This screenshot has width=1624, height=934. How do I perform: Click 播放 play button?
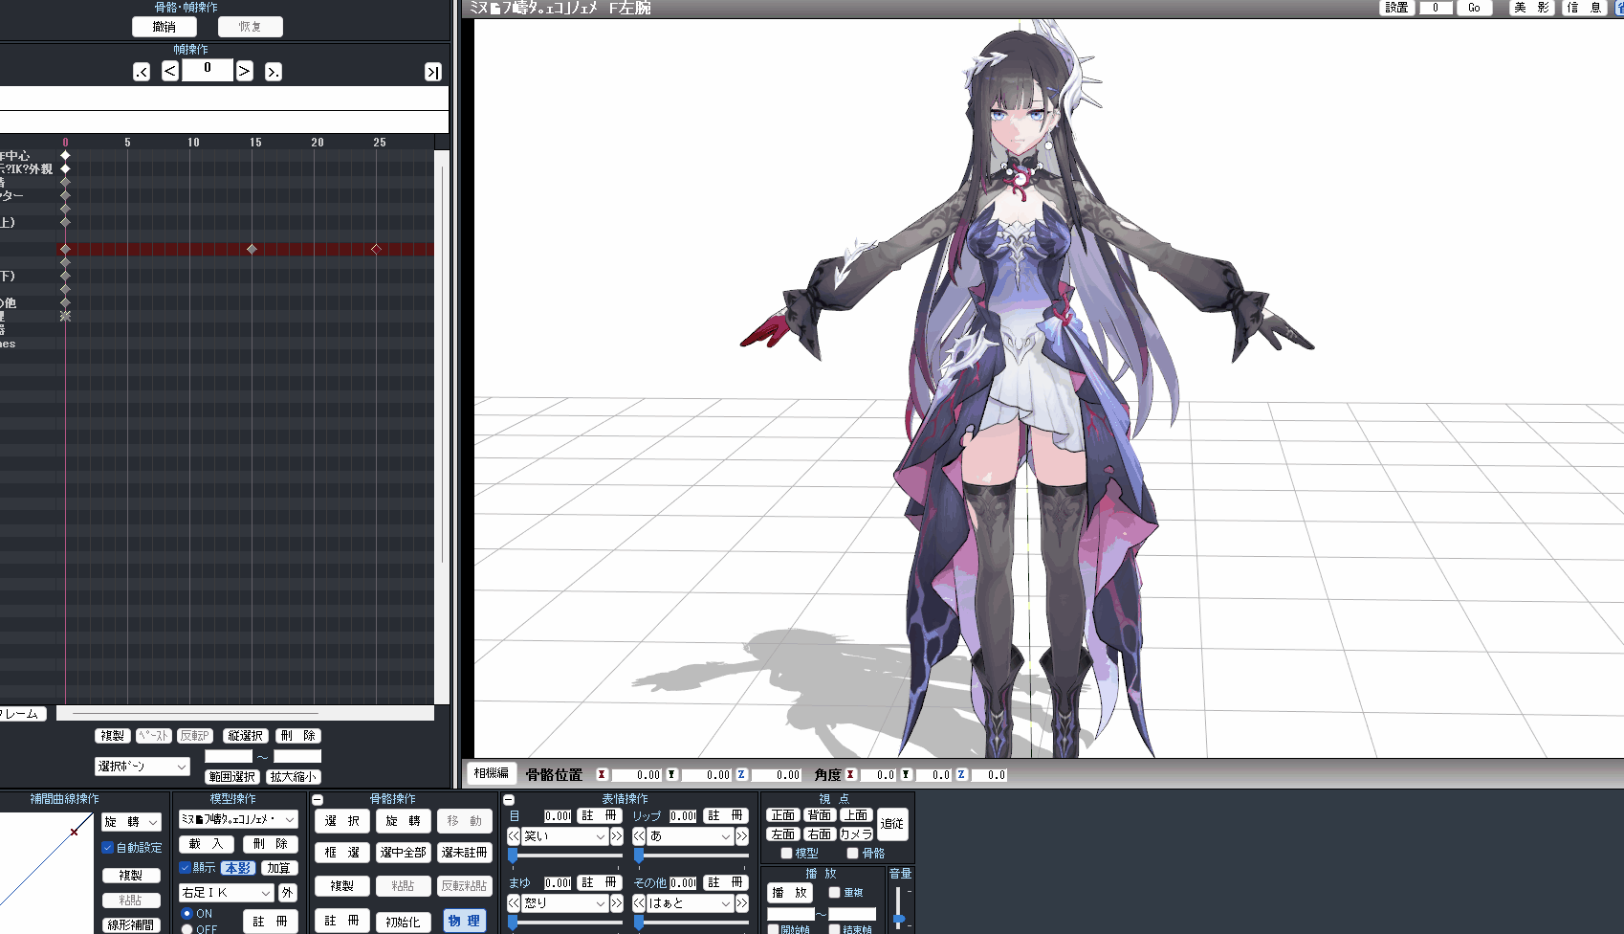coord(790,893)
